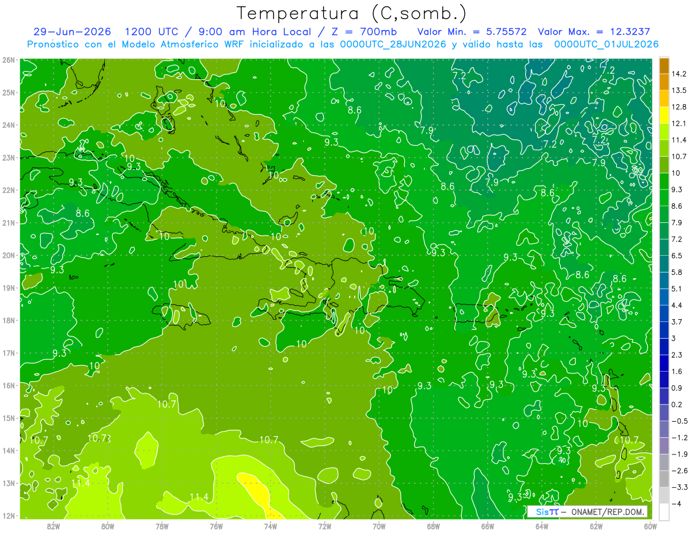Click the 'Temperatura (C,somb.)' map title
Viewport: 691px width, 534px height.
click(352, 13)
